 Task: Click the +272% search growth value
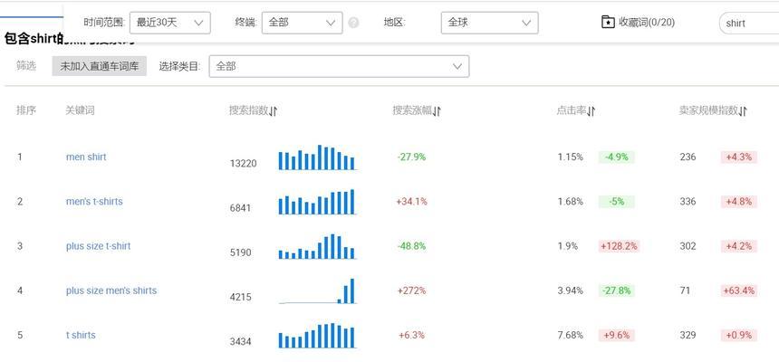click(411, 291)
